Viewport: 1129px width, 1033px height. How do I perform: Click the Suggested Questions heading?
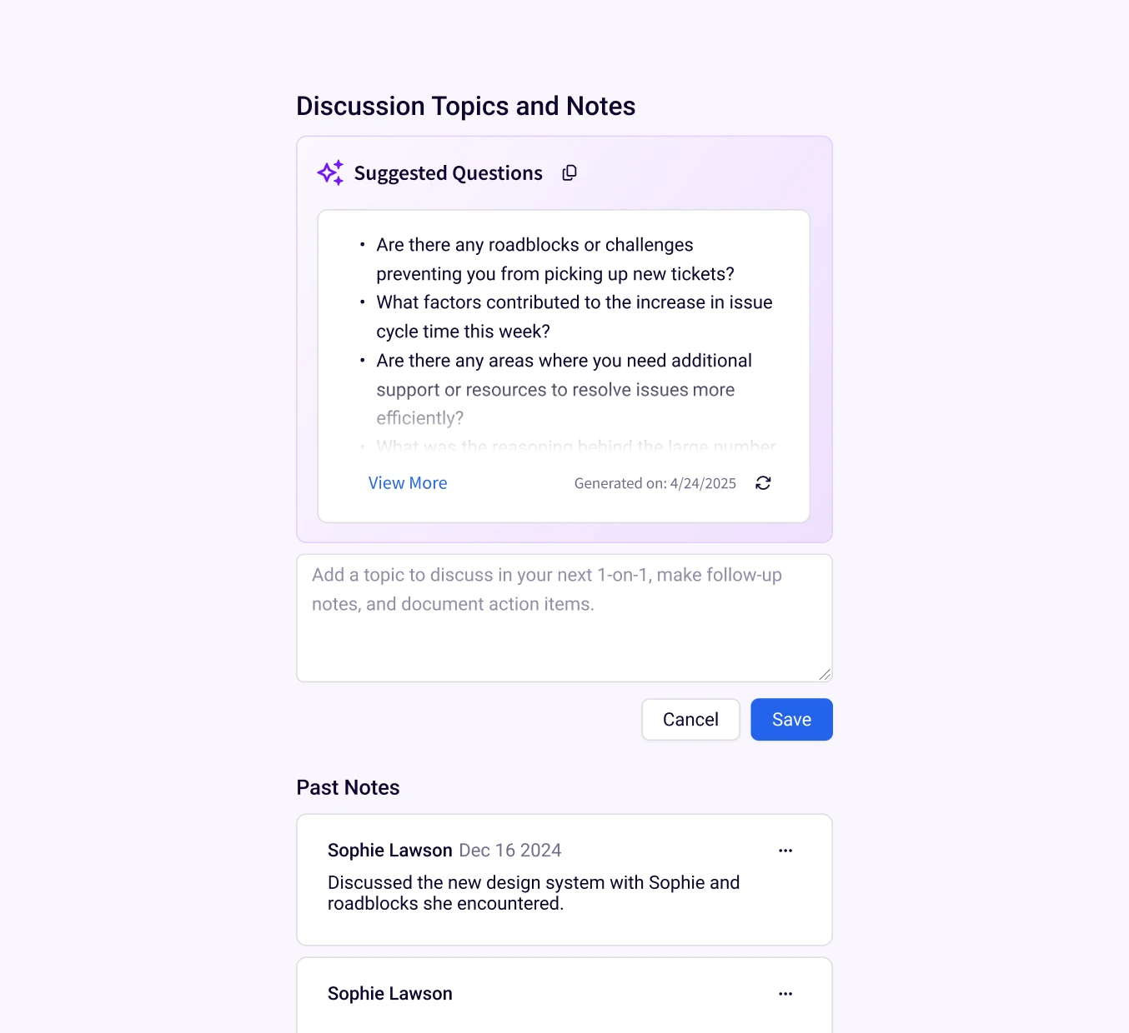point(448,173)
